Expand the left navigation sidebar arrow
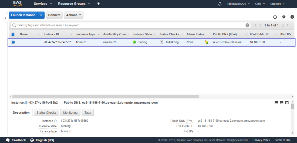This screenshot has width=297, height=143. click(5, 18)
